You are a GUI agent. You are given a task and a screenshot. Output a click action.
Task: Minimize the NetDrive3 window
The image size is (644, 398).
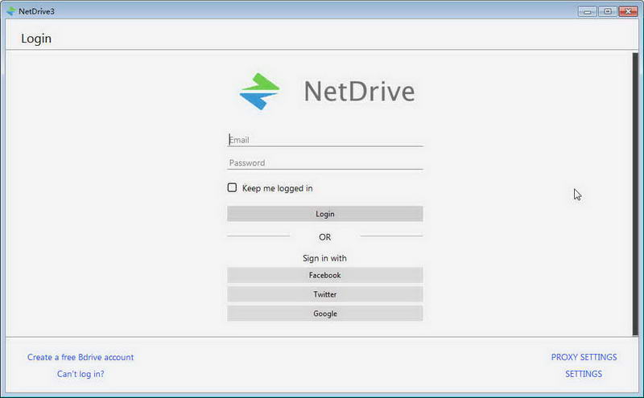[x=588, y=11]
